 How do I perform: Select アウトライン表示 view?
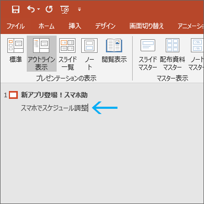click(41, 53)
